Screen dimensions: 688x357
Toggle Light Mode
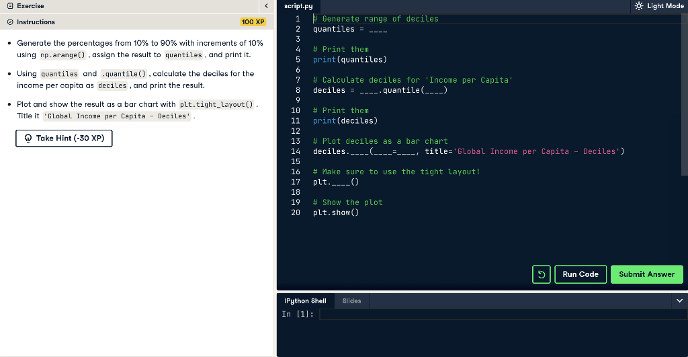click(660, 6)
